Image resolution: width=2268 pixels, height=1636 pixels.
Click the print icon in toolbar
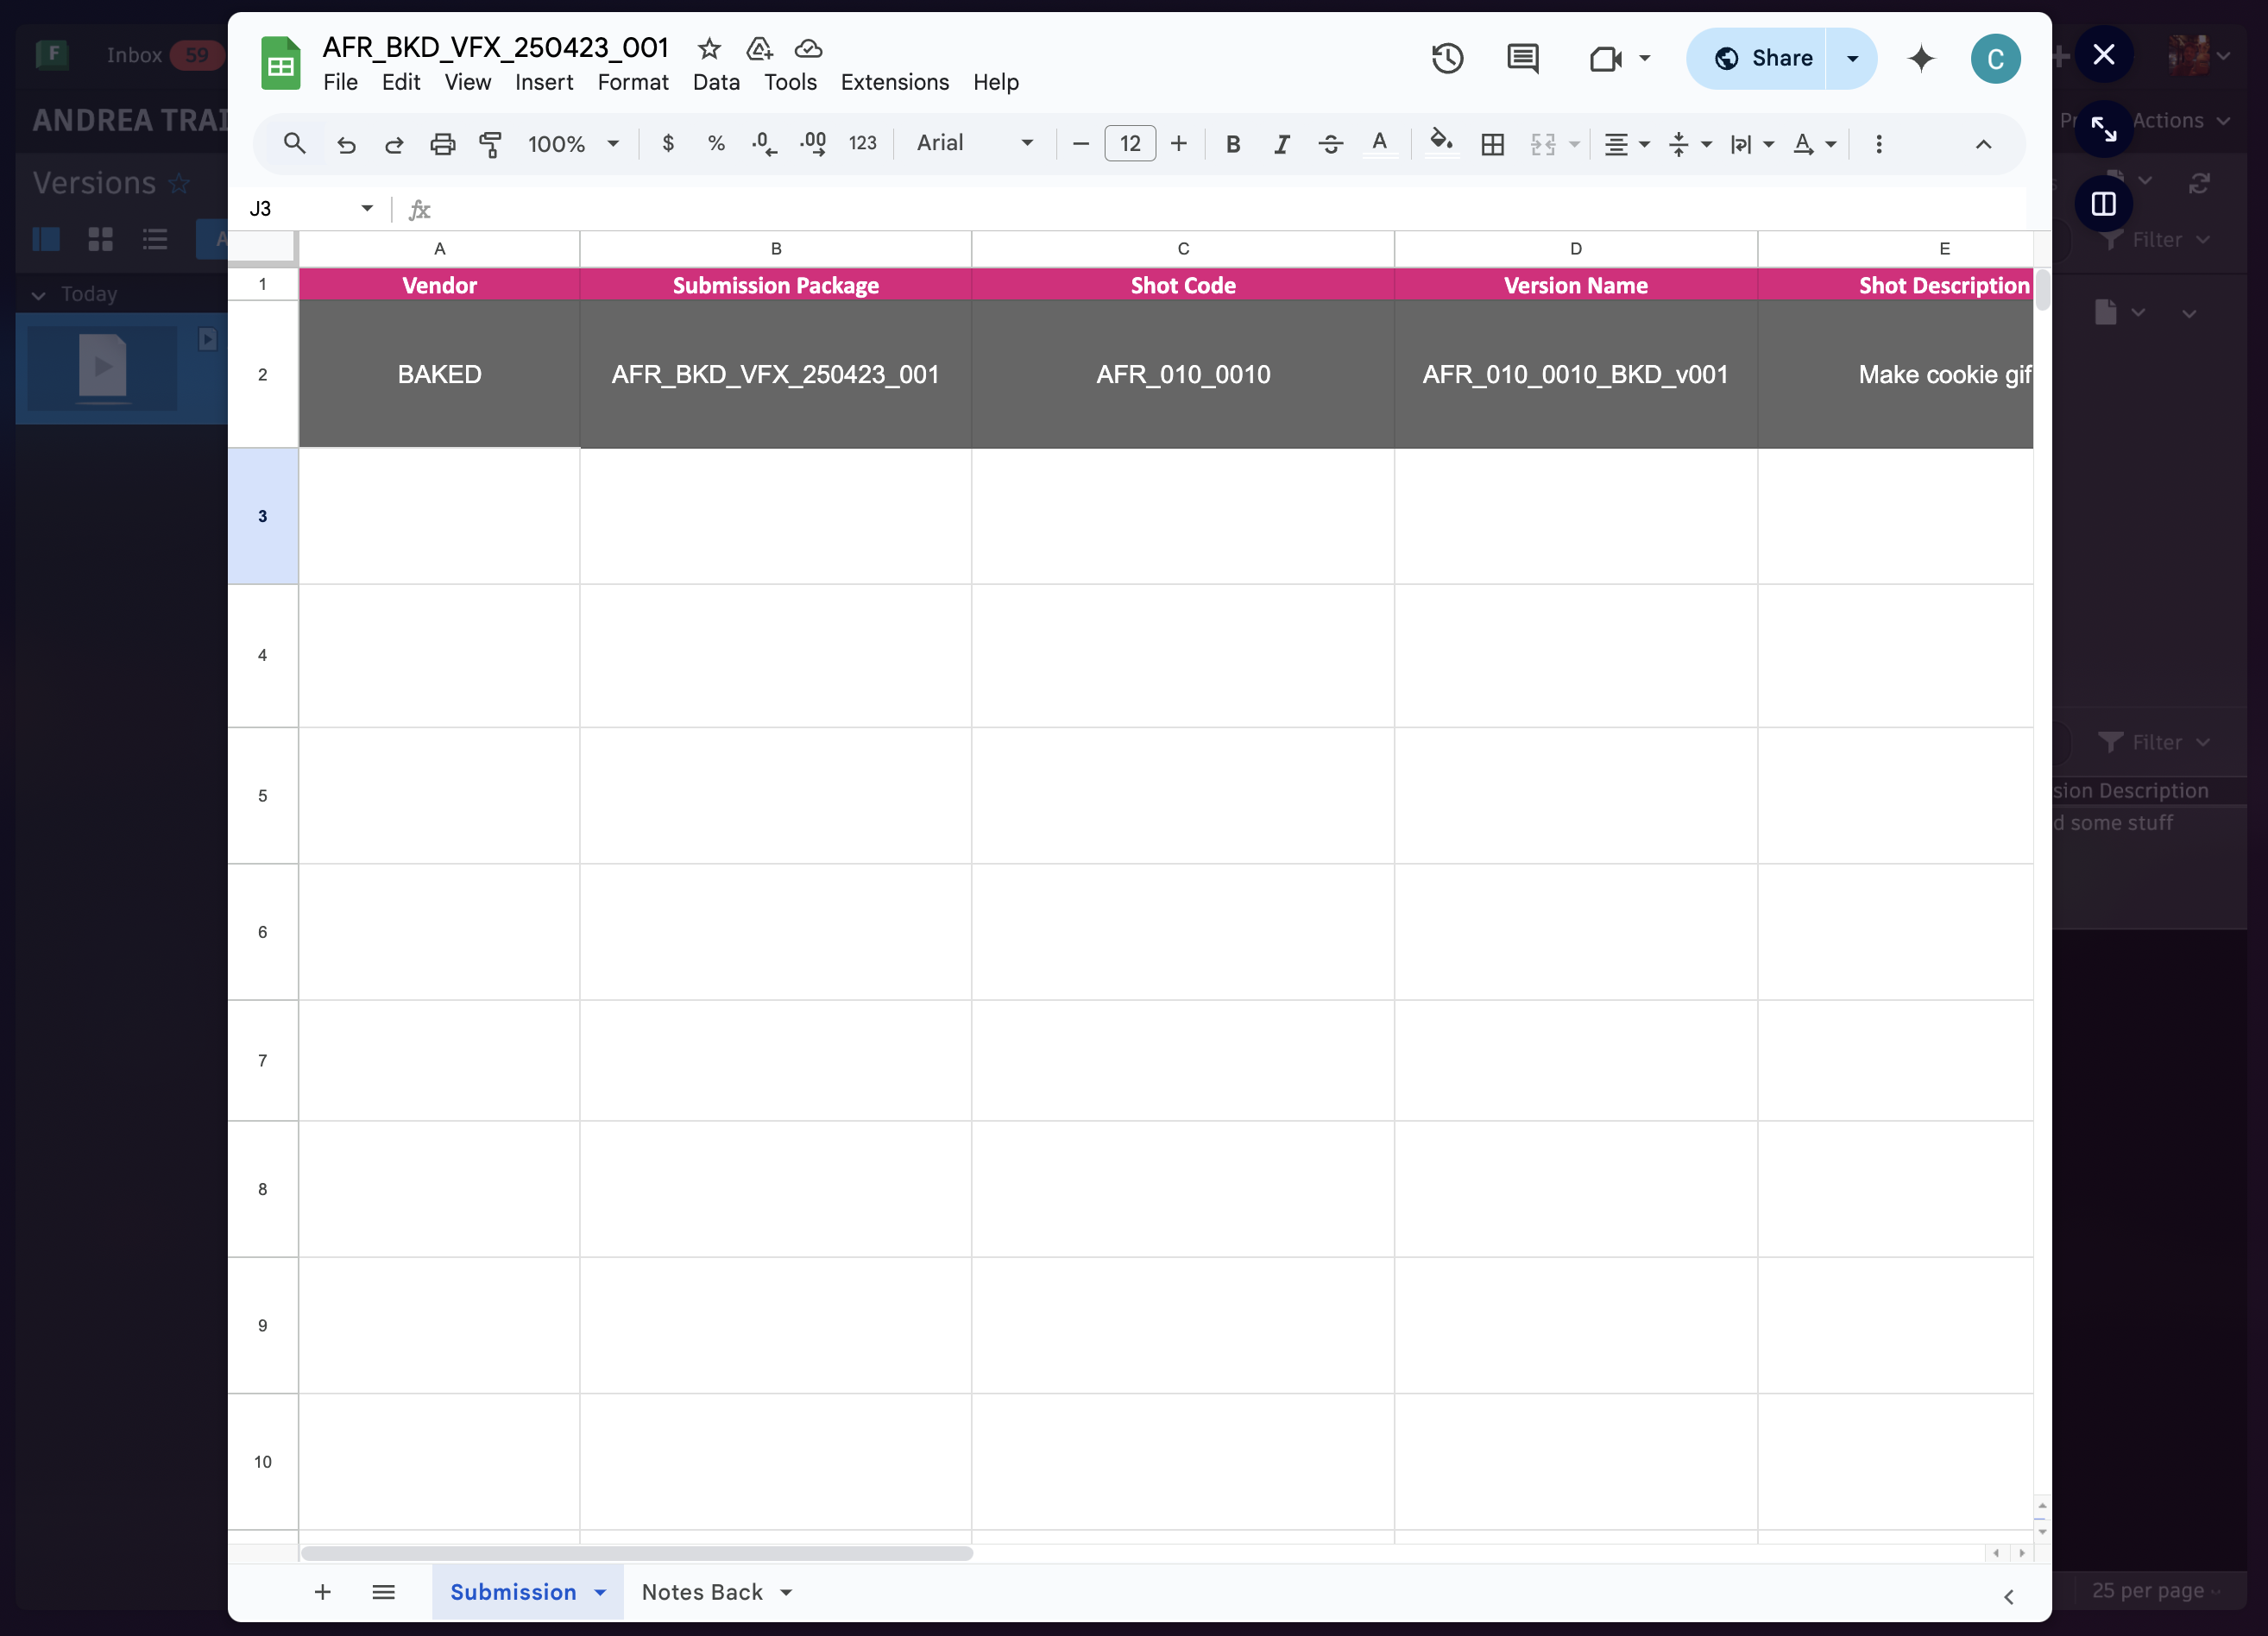(442, 144)
